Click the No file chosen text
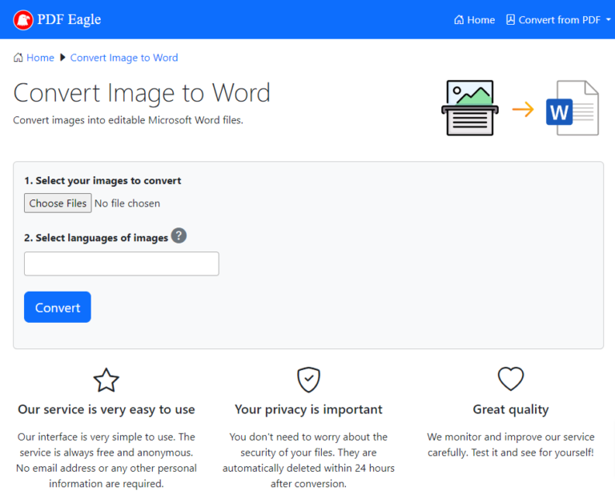Viewport: 615px width, 495px height. (x=127, y=203)
